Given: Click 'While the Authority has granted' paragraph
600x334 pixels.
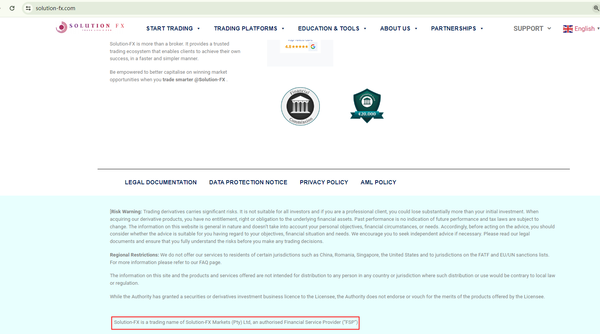Looking at the screenshot, I should point(327,297).
